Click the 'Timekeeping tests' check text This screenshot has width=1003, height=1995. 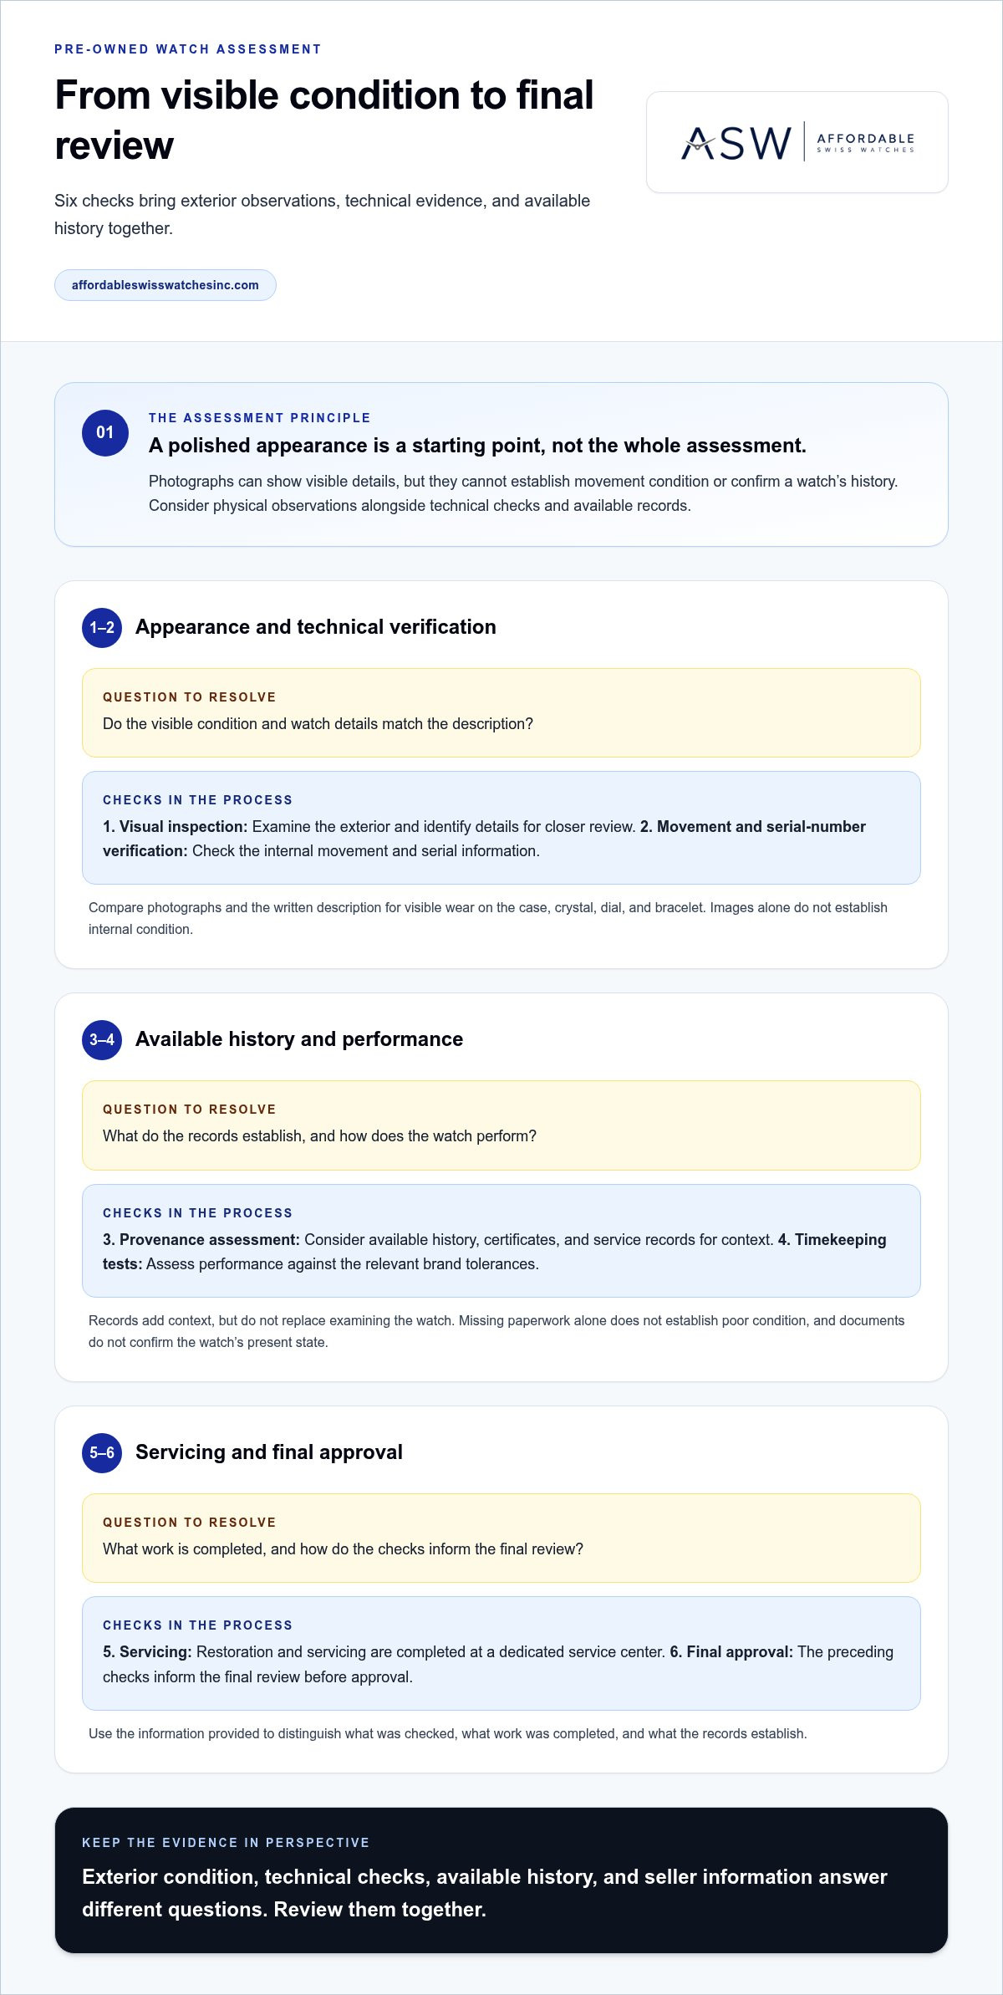tap(495, 1252)
